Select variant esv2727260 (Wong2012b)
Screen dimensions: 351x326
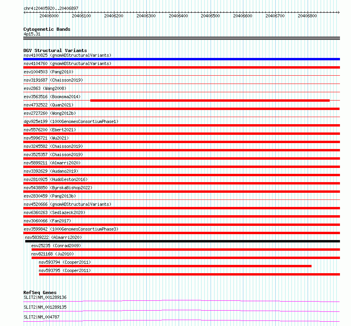[50, 113]
